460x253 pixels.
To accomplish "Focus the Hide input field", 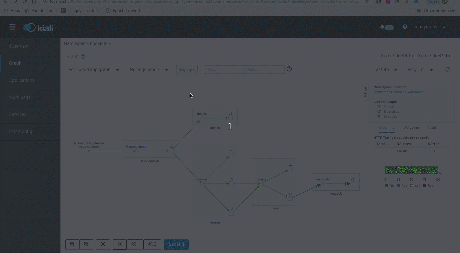I will [264, 70].
